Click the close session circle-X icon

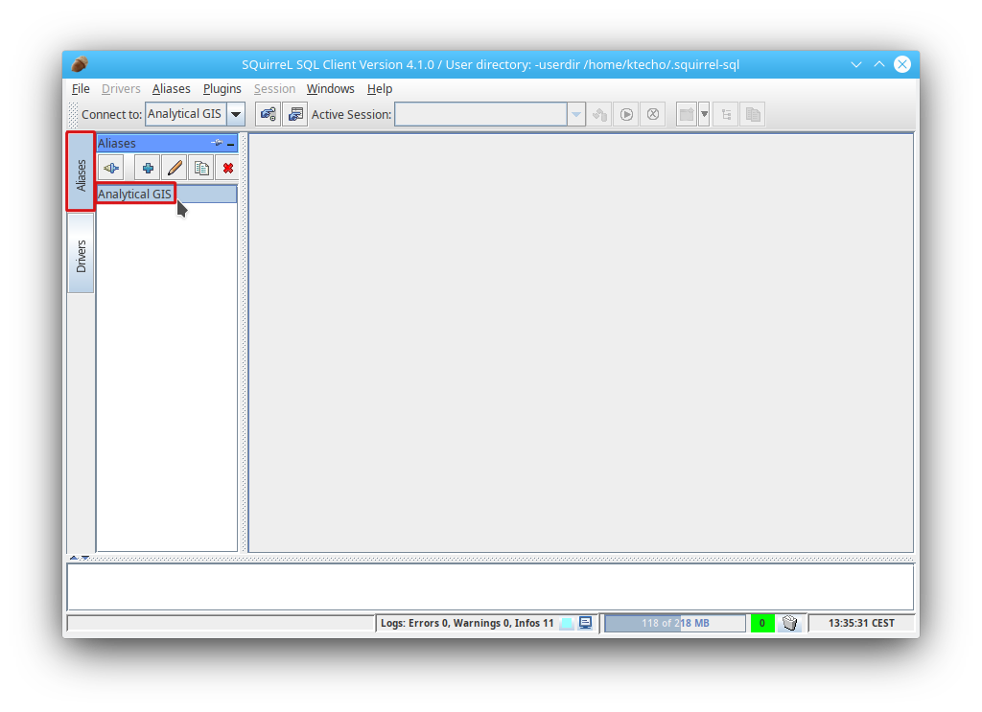(x=652, y=114)
